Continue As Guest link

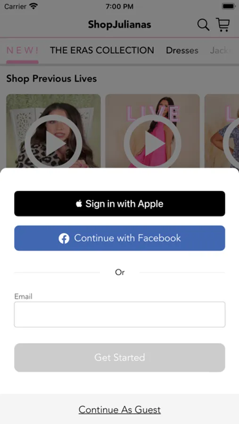tap(120, 410)
